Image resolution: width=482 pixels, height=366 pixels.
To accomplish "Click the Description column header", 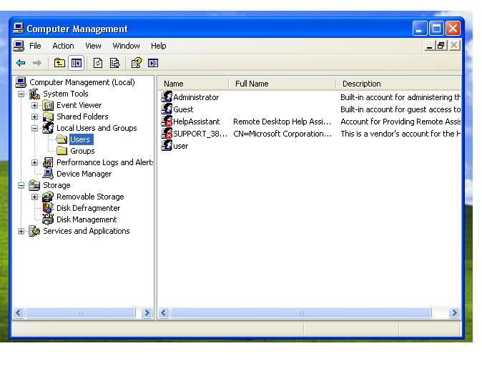I will 361,84.
